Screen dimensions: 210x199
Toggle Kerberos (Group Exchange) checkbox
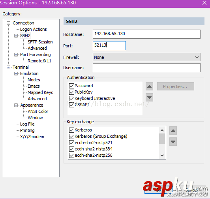click(72, 136)
